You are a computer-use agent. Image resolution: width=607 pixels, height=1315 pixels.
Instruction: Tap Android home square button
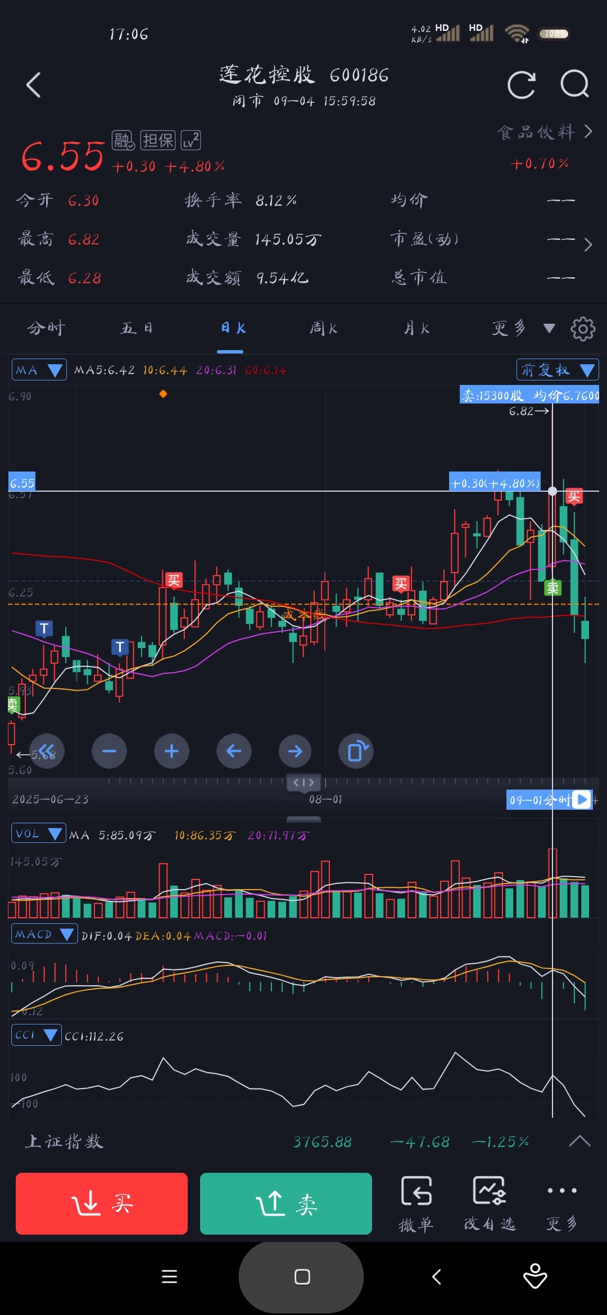[x=302, y=1277]
